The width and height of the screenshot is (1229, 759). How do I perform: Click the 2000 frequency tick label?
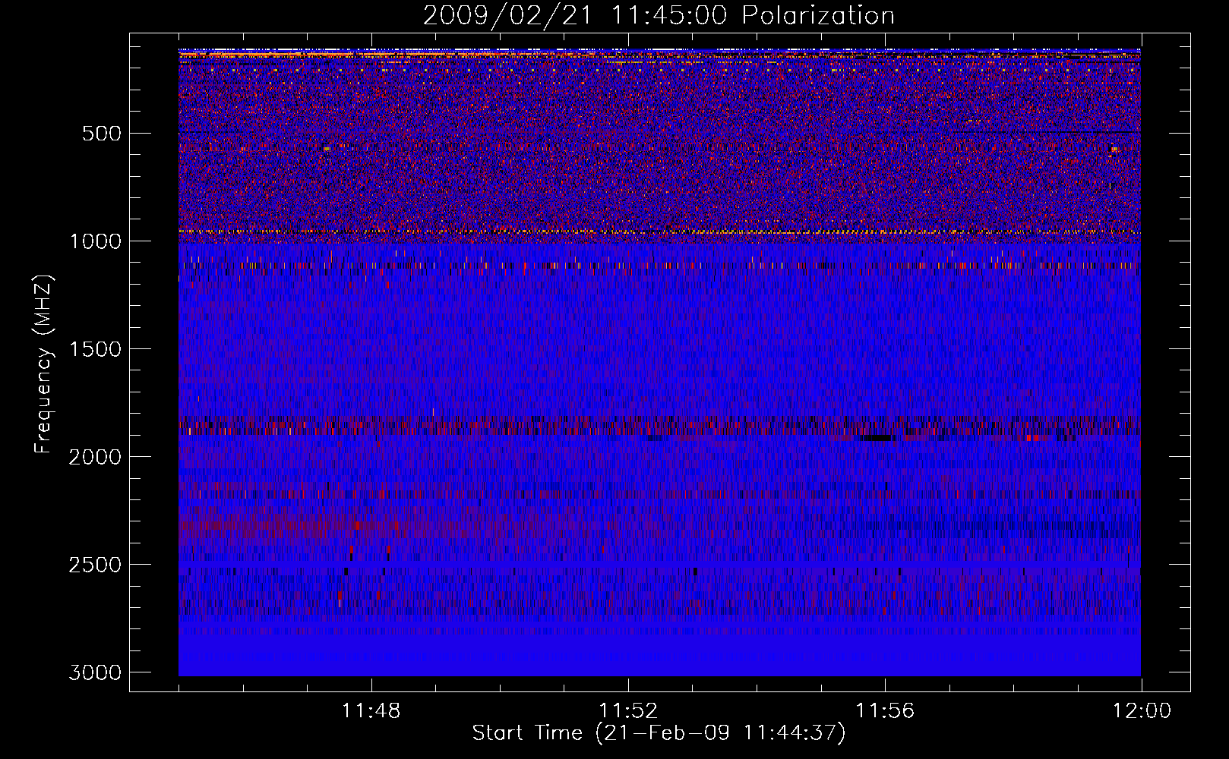point(95,457)
